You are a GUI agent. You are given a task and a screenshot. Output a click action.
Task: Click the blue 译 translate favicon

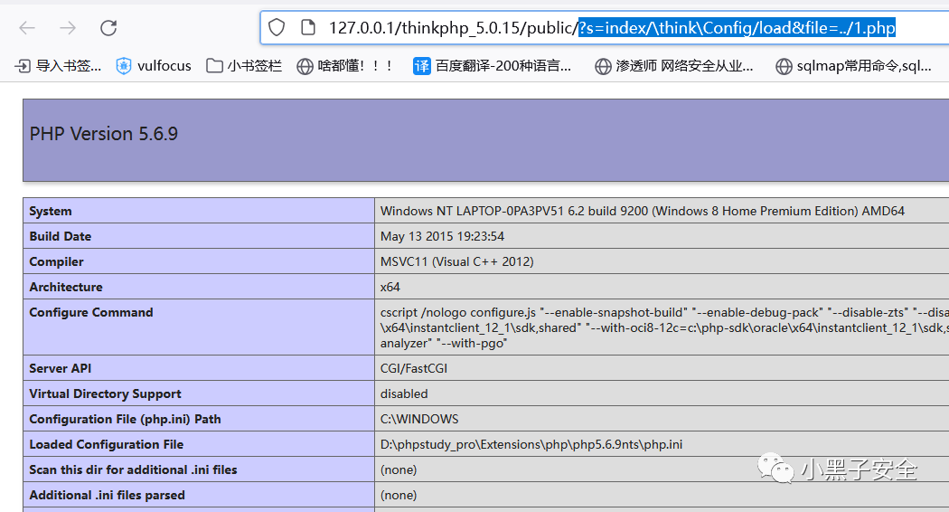pos(421,65)
